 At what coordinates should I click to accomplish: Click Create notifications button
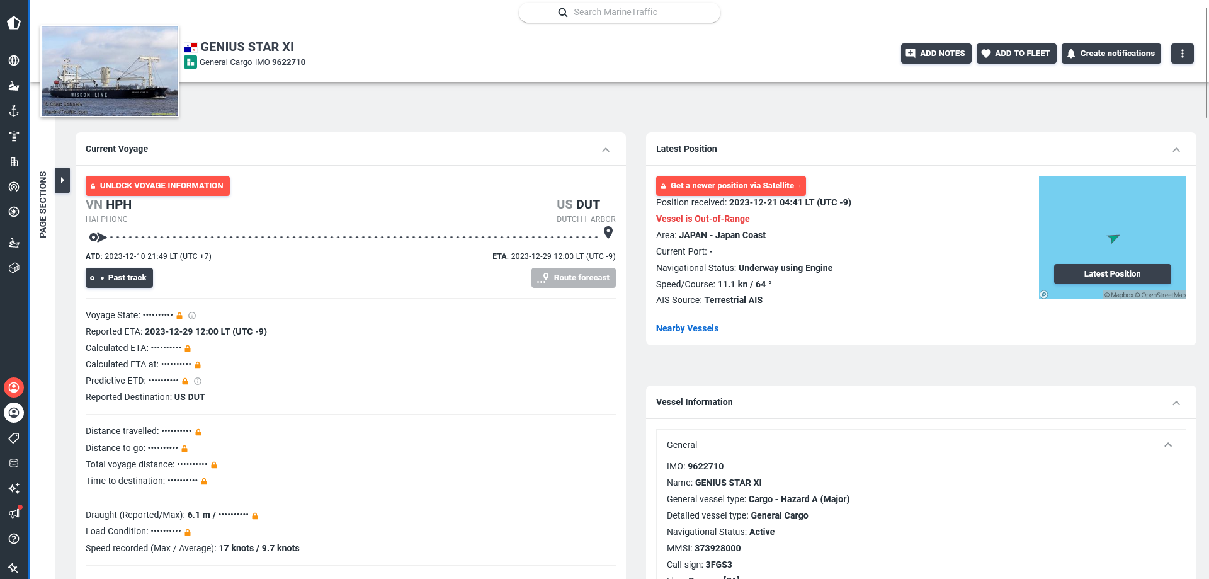pos(1111,54)
